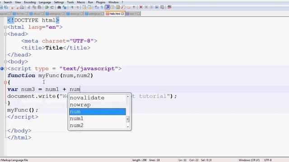Close the Hello.html tab
The width and height of the screenshot is (289, 162).
122,14
